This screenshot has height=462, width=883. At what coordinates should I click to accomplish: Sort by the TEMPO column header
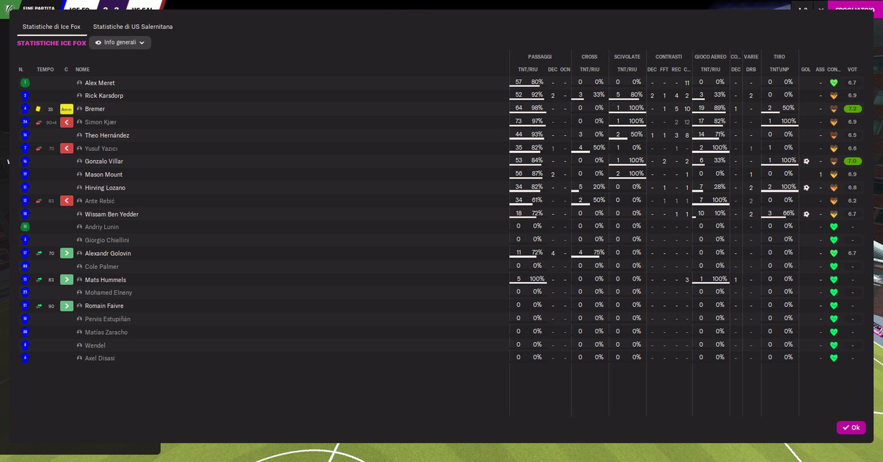46,70
